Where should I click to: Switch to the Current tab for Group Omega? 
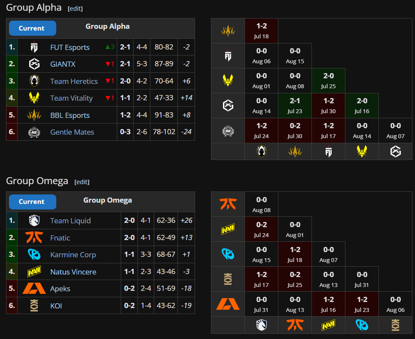tap(32, 201)
